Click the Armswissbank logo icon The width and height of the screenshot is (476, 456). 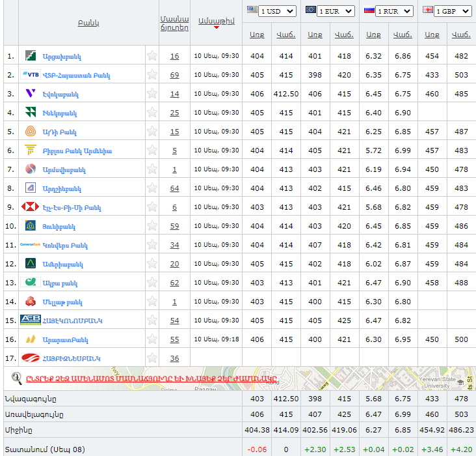tap(31, 169)
